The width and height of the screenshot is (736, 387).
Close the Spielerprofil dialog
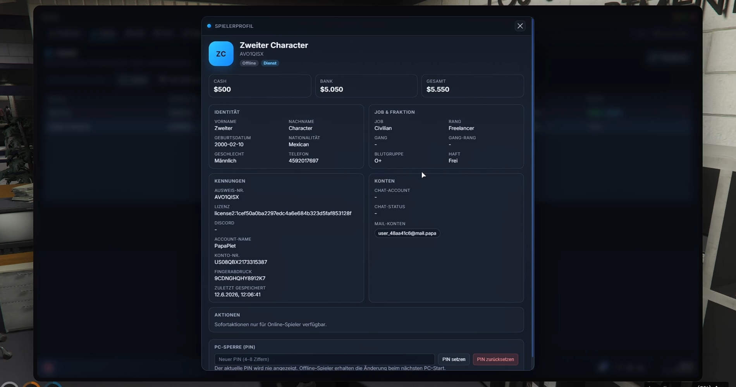(520, 26)
